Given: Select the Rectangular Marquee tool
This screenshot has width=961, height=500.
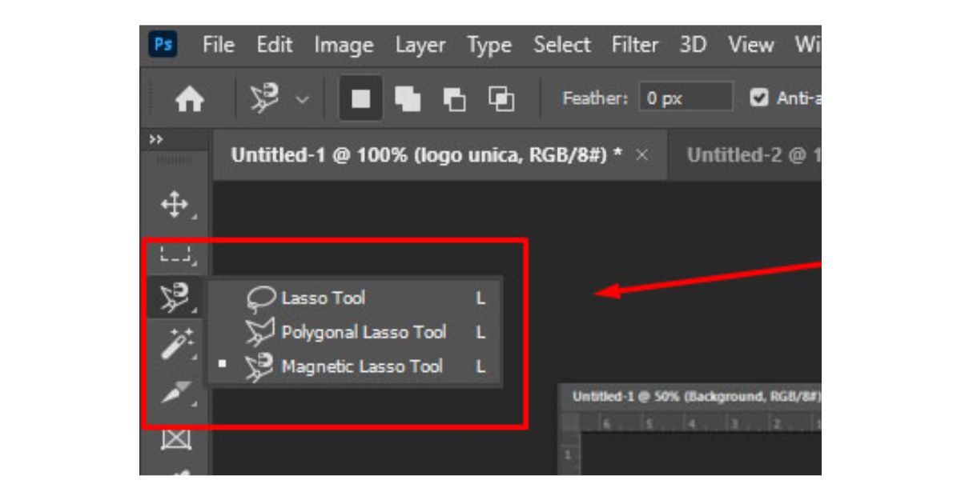Looking at the screenshot, I should click(175, 254).
